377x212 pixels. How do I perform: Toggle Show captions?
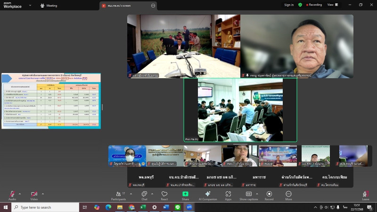[x=248, y=194]
